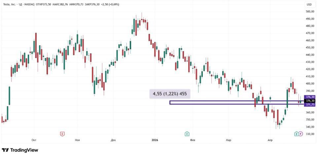Screen dimensions: 317x154
Task: Open the USD currency selector
Action: click(309, 5)
